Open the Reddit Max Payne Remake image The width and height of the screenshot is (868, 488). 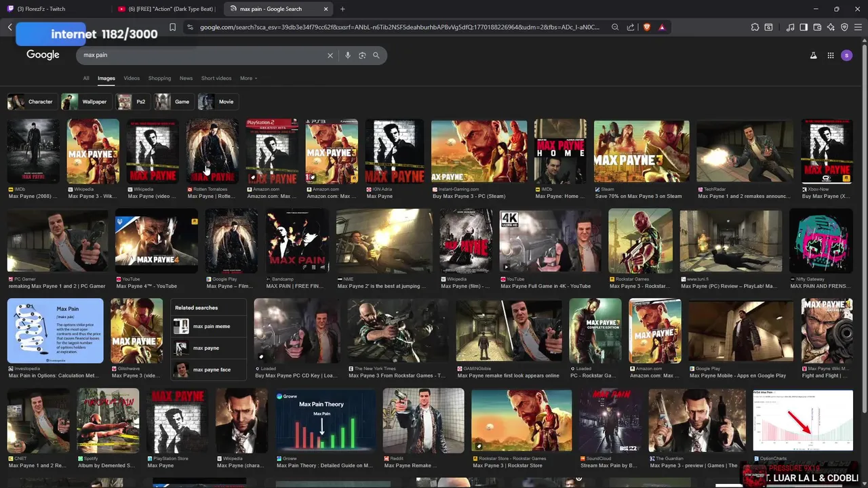click(423, 420)
